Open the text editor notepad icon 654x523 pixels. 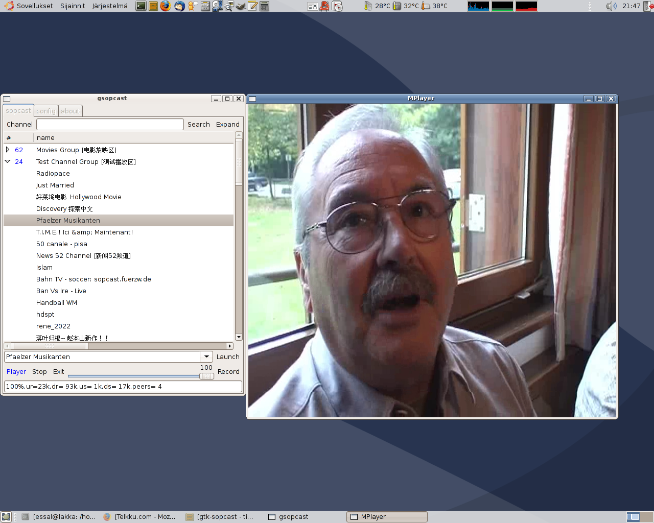[x=252, y=6]
